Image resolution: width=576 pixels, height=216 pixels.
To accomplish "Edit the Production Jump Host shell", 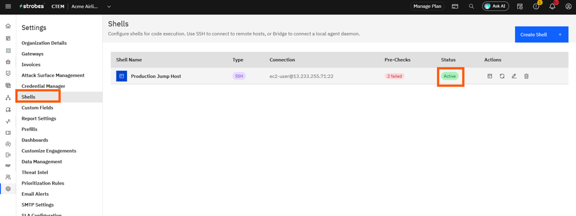I will [x=514, y=76].
